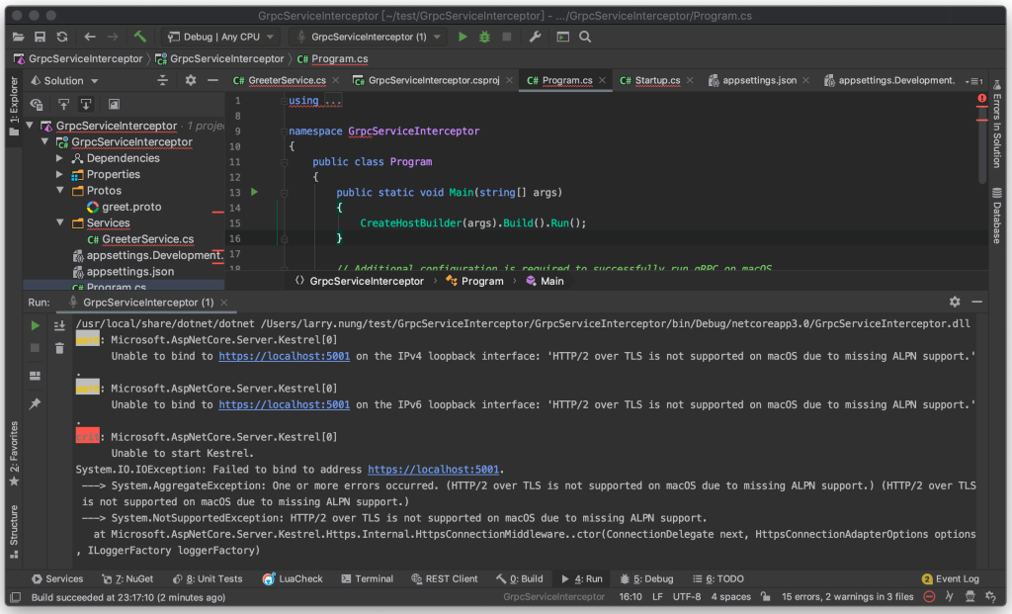Click the UTF-8 encoding status button
The height and width of the screenshot is (614, 1012).
coord(687,596)
